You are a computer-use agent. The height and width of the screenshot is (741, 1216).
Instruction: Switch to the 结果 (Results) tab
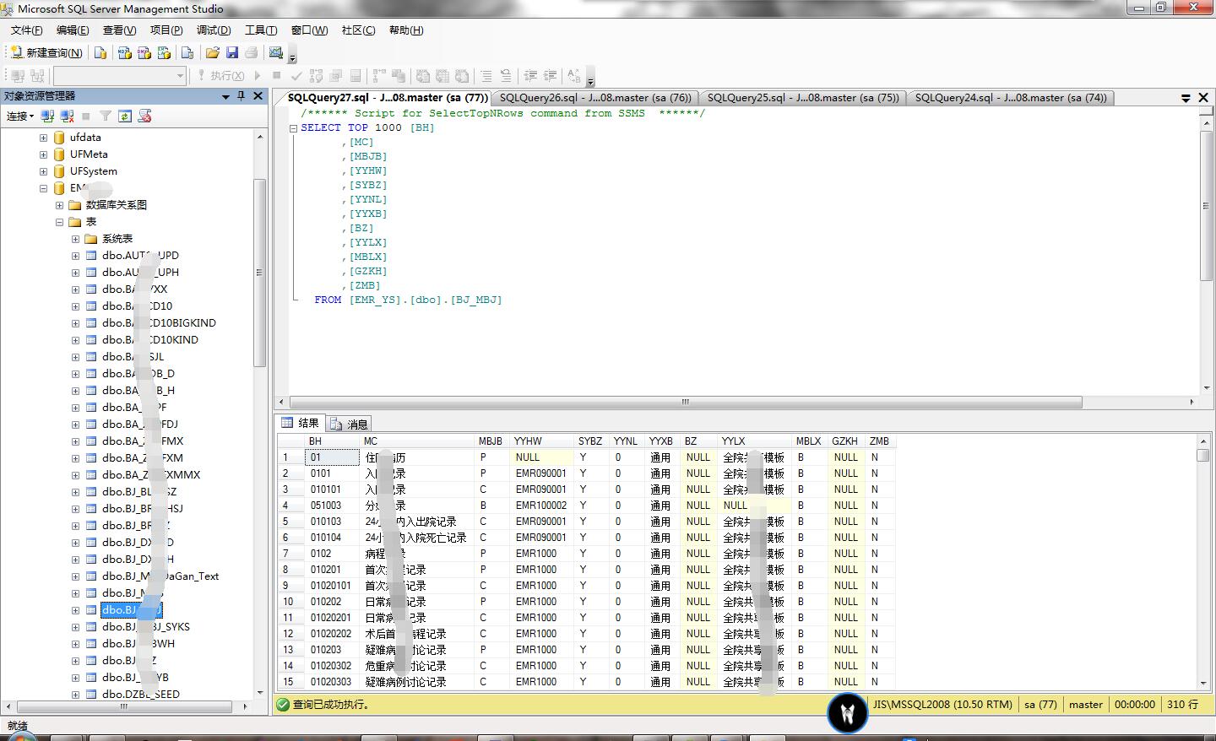coord(301,424)
